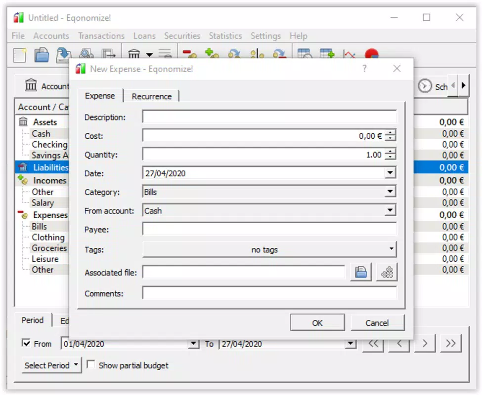Click the New account bank icon
482x395 pixels.
(x=133, y=54)
